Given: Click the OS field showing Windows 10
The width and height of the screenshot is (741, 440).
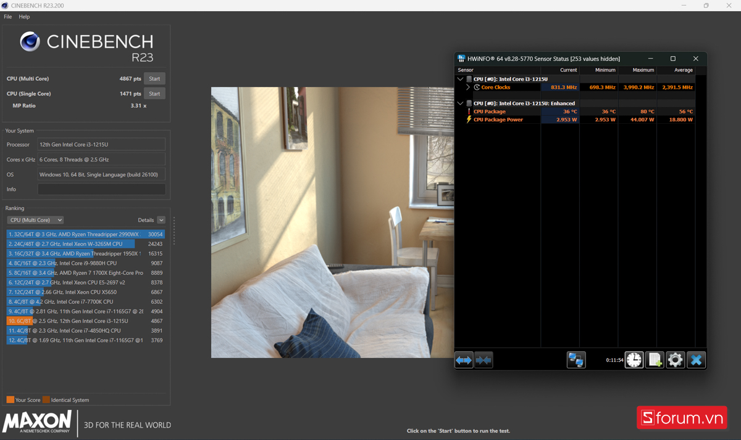Looking at the screenshot, I should tap(101, 174).
